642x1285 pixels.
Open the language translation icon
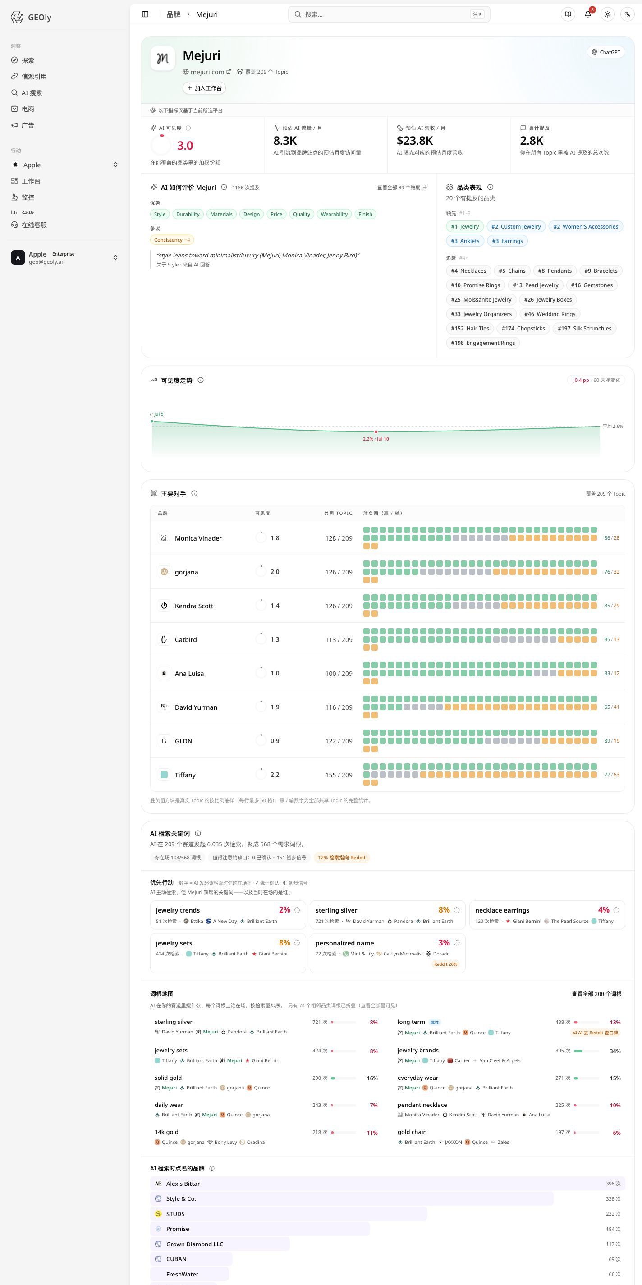(x=628, y=14)
